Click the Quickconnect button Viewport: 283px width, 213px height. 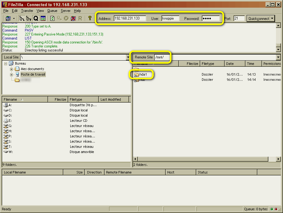coord(259,18)
